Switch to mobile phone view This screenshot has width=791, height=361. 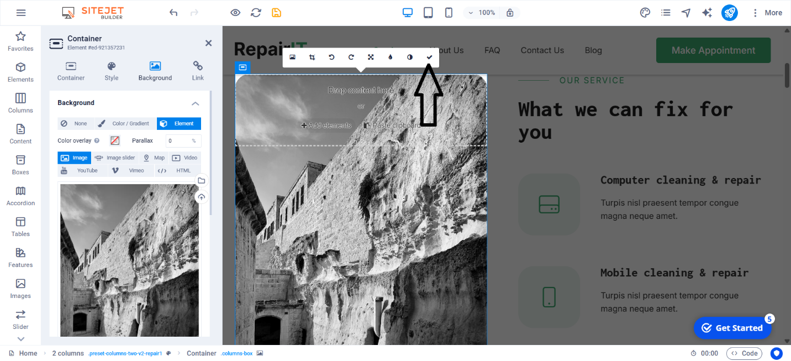(x=449, y=13)
